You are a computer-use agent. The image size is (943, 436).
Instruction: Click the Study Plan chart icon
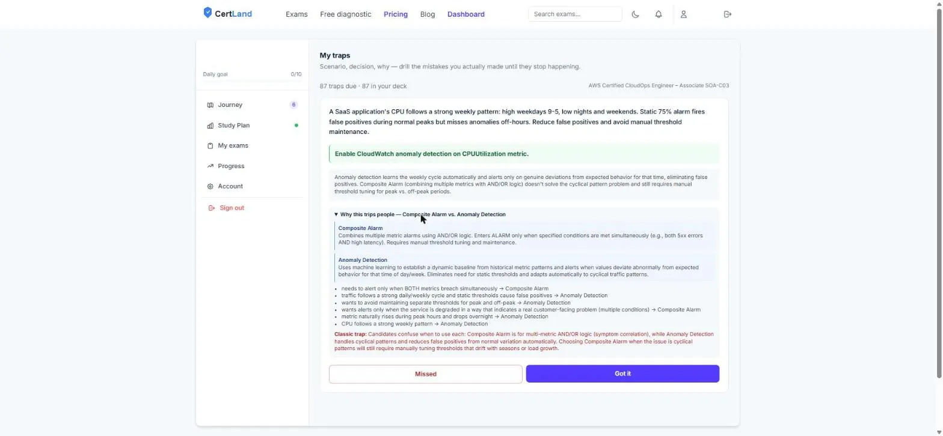point(210,126)
